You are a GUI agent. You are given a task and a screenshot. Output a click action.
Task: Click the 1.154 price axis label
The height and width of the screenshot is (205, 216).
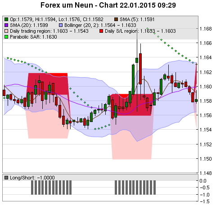(206, 130)
